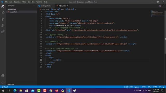Open the View menu

[24, 2]
